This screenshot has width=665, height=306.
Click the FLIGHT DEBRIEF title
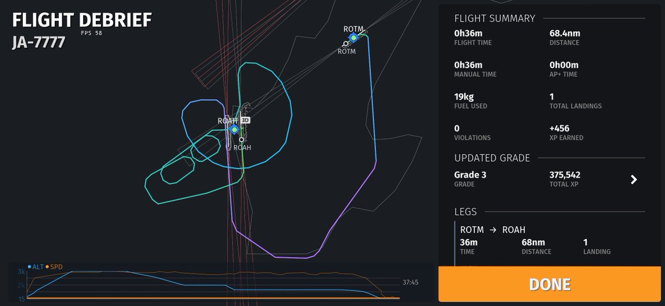(82, 20)
